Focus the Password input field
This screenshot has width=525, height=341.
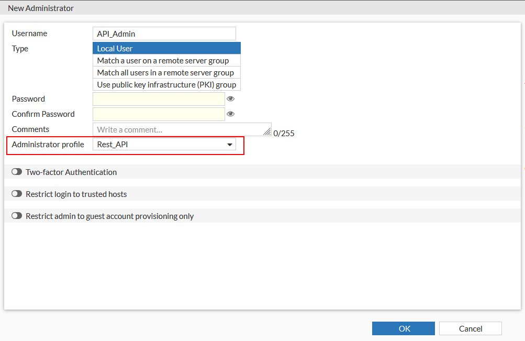pos(159,99)
